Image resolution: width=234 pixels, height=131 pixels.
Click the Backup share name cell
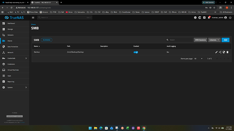pos(37,52)
